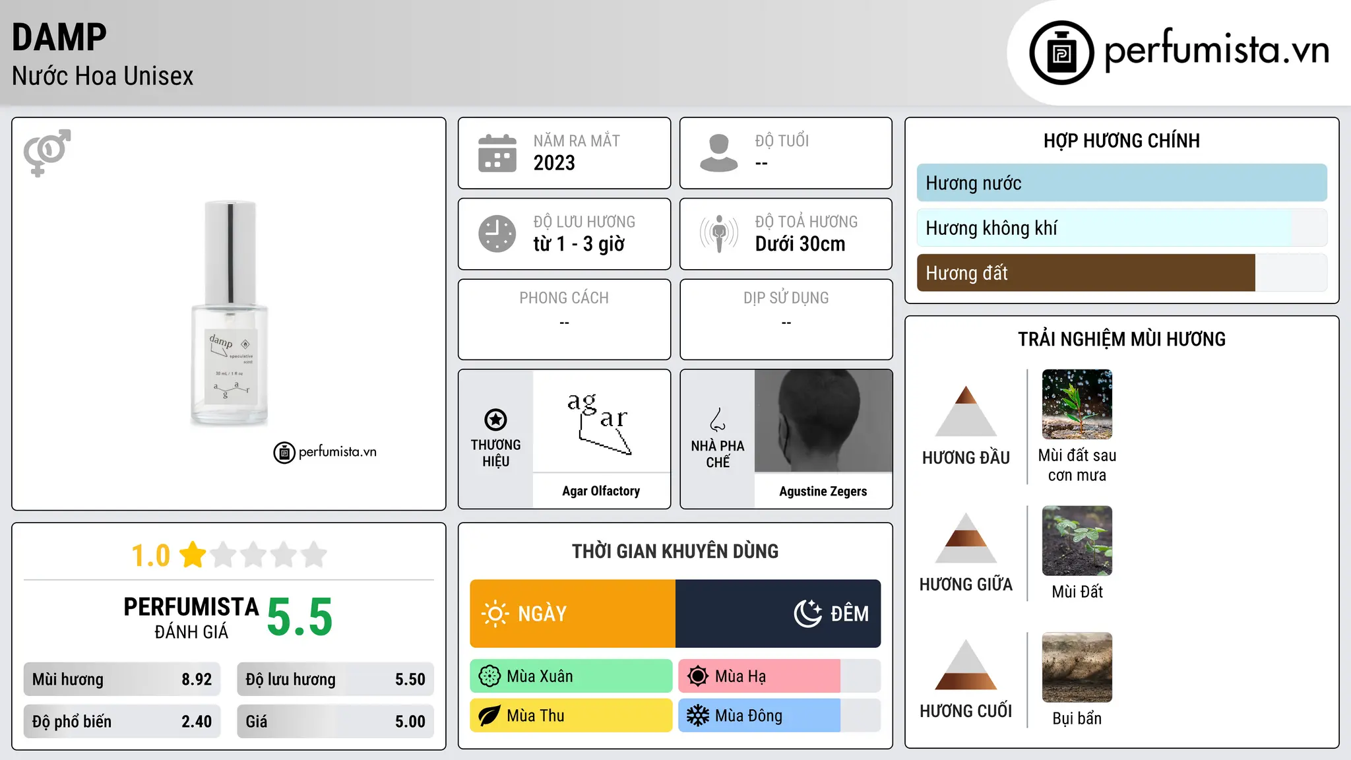The height and width of the screenshot is (760, 1351).
Task: Click the 'Bụi bẩn' base note label
Action: [x=1077, y=718]
